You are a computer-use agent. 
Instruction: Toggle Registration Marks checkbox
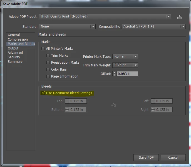pos(48,63)
